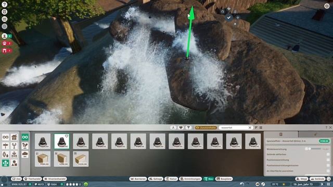Open the money details plus button
The image size is (333, 187).
[30, 184]
